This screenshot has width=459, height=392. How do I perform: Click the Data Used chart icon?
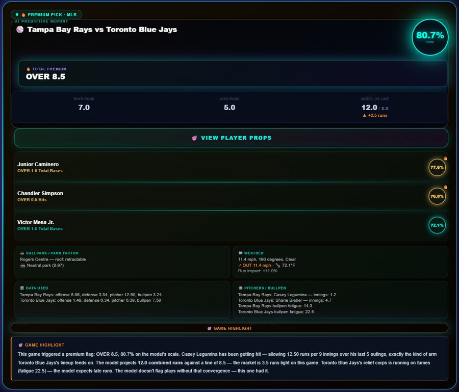point(22,288)
